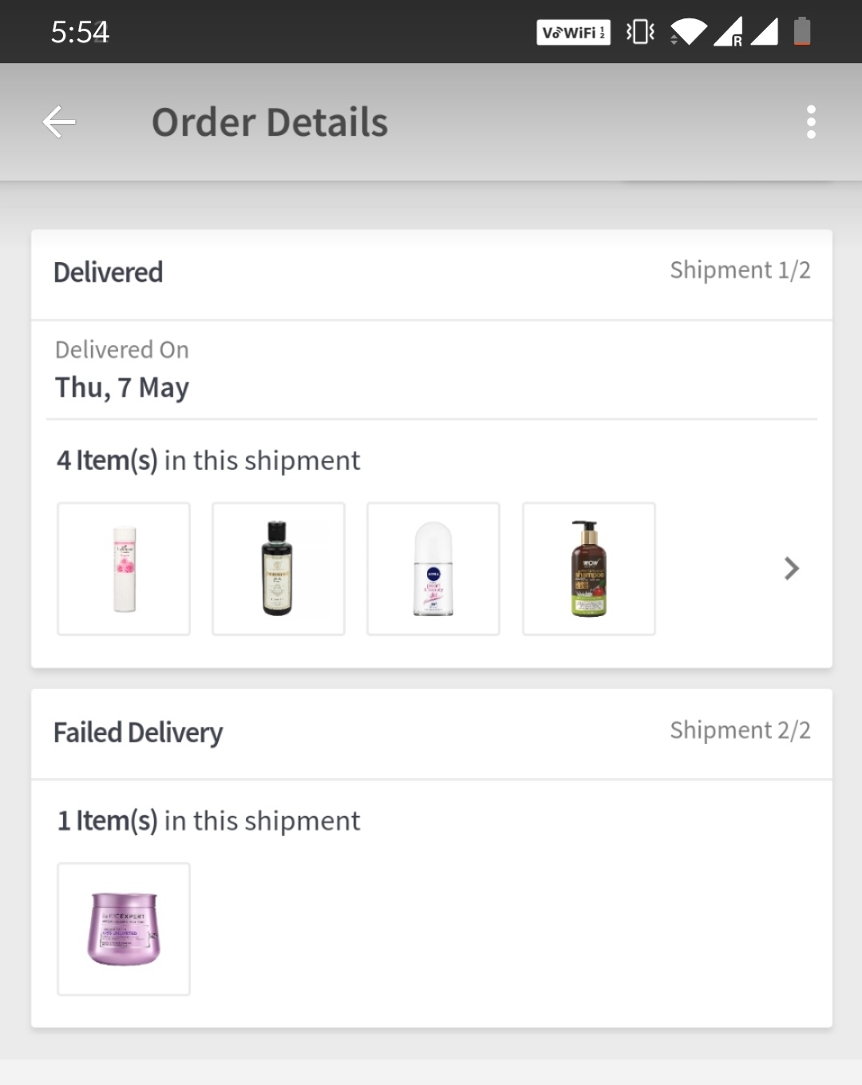The image size is (862, 1085).
Task: Tap the VoWiFi status bar icon
Action: [573, 32]
